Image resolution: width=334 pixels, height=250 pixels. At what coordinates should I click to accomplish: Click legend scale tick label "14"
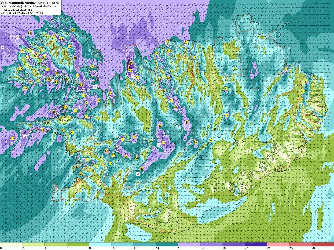pyautogui.click(x=157, y=248)
